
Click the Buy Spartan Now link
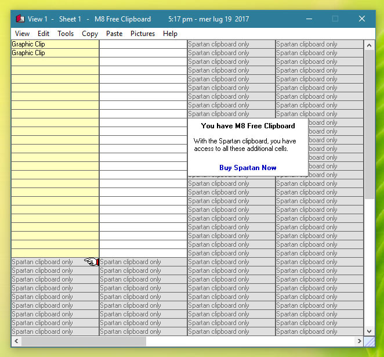tap(248, 168)
